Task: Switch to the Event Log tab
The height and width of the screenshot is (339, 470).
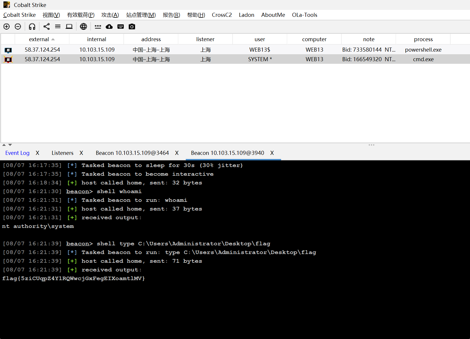Action: pos(17,153)
